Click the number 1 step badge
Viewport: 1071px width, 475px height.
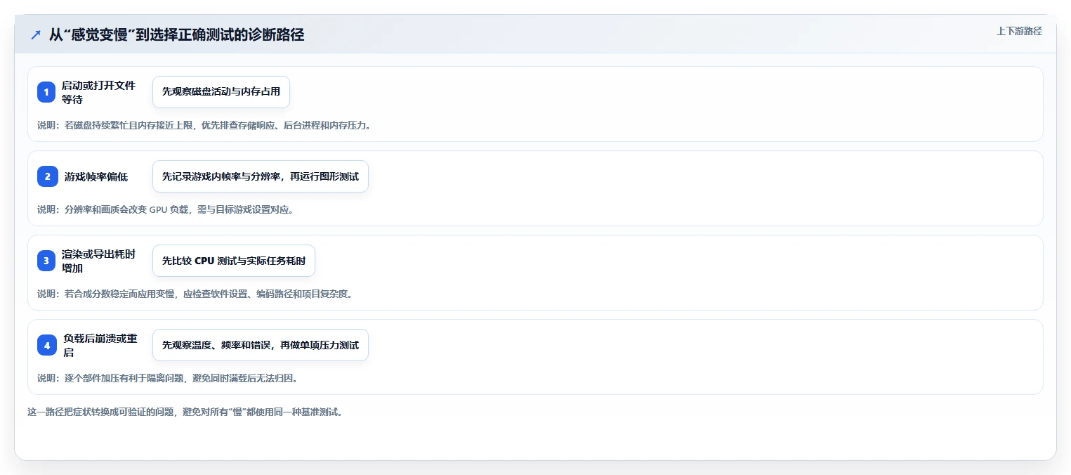(x=46, y=92)
